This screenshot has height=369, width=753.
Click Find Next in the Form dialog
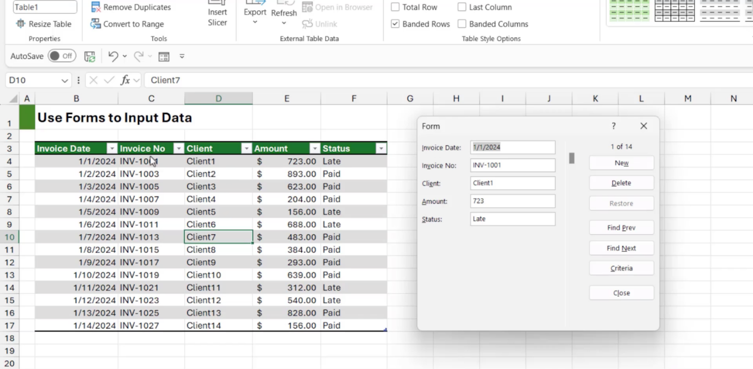(621, 248)
